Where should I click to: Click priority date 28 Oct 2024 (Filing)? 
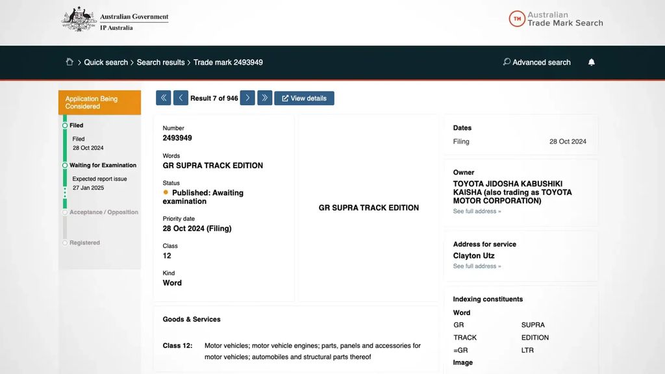(x=197, y=228)
